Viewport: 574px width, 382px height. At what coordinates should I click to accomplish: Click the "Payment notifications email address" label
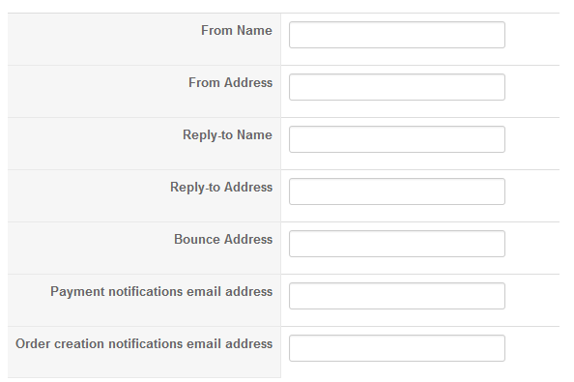[x=161, y=291]
